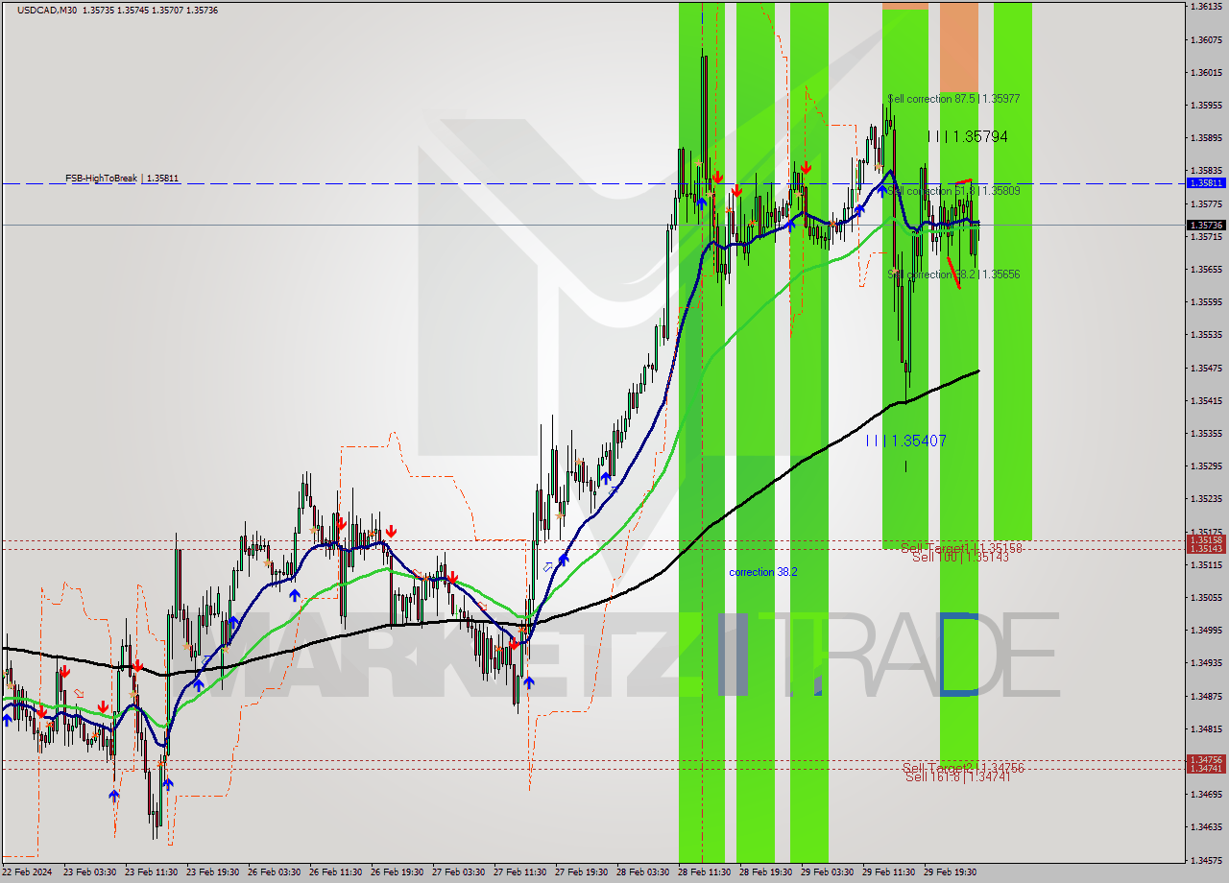Click the 1.34995 price scale value

1206,631
